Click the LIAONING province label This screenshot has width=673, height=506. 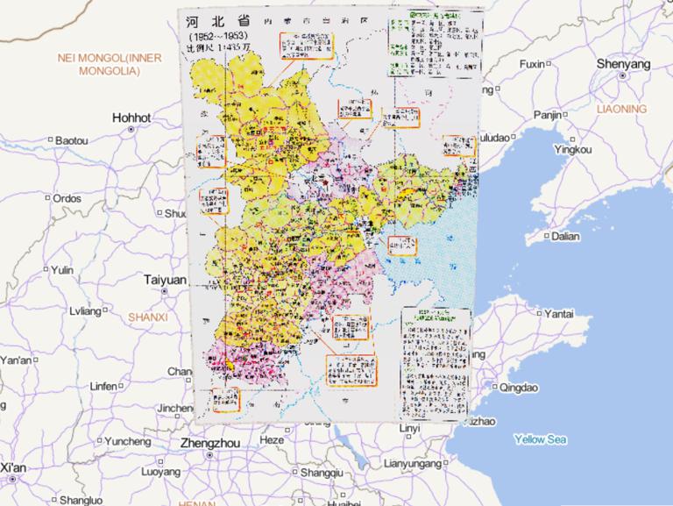[x=621, y=109]
